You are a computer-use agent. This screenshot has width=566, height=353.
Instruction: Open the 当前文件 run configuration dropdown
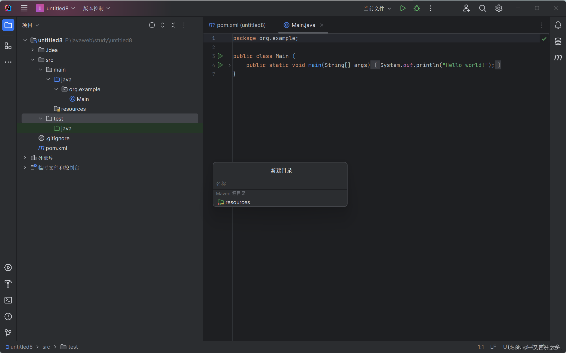tap(377, 8)
